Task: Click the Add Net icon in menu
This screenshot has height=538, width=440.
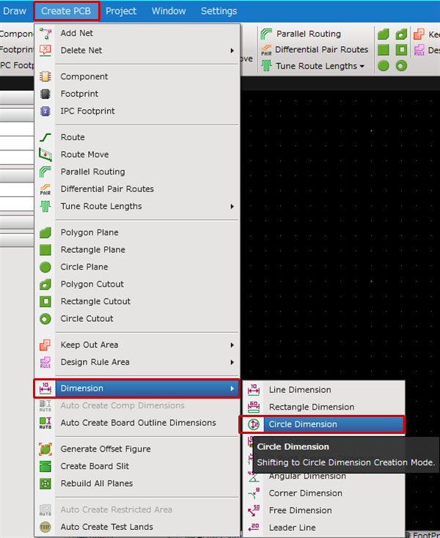Action: (x=45, y=33)
